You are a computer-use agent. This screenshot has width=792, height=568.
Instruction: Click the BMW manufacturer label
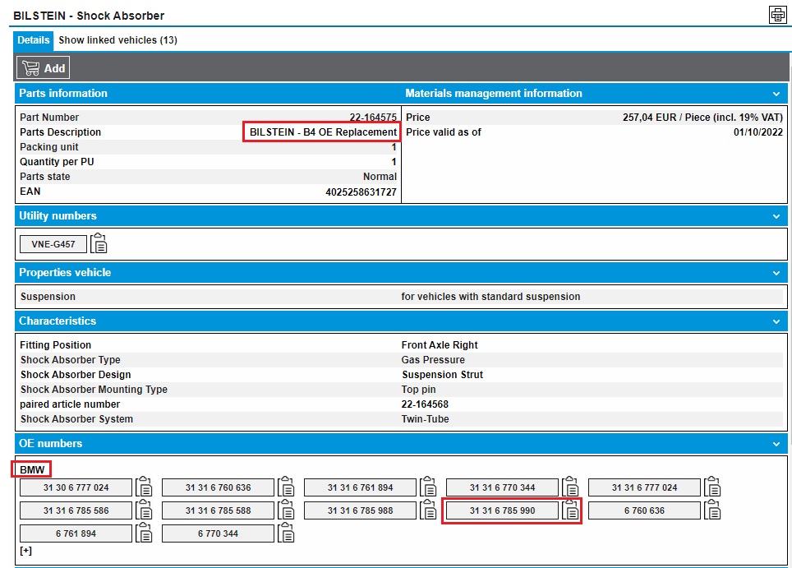click(x=32, y=470)
